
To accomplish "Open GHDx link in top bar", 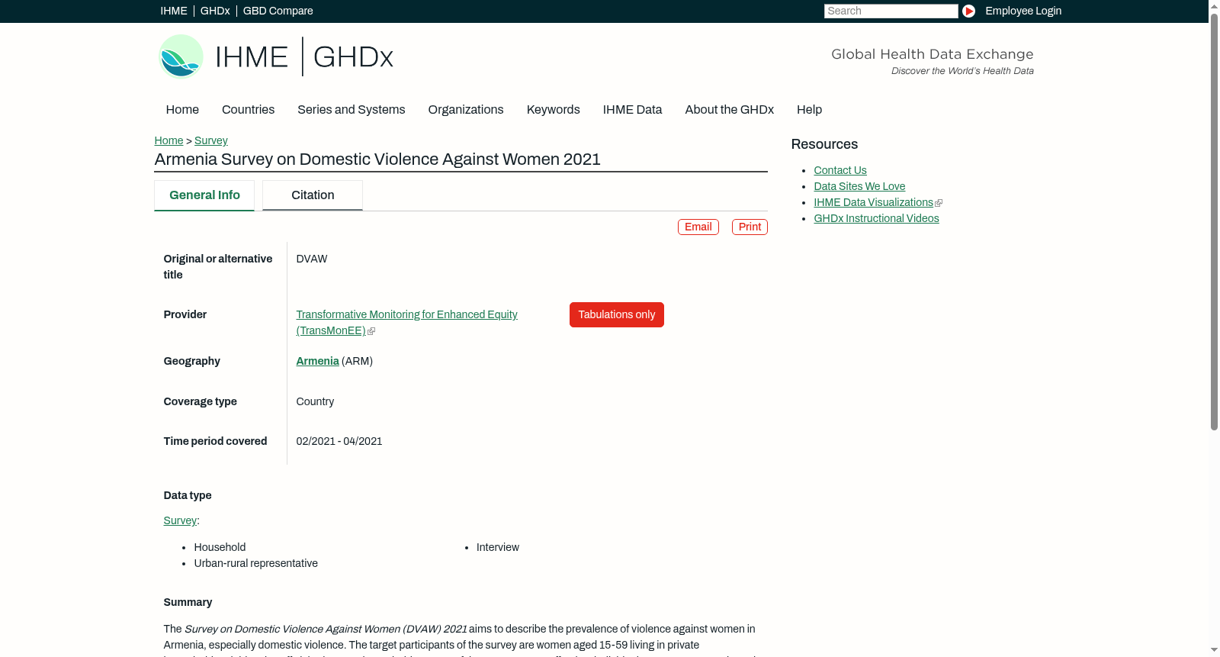I will (215, 11).
